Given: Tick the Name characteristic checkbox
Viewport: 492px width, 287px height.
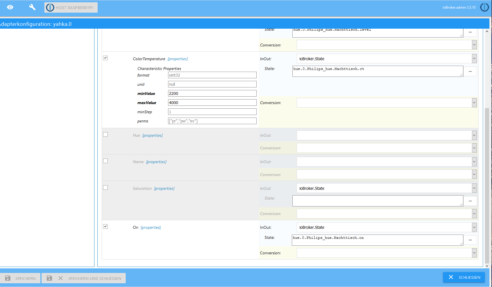Looking at the screenshot, I should (x=105, y=161).
